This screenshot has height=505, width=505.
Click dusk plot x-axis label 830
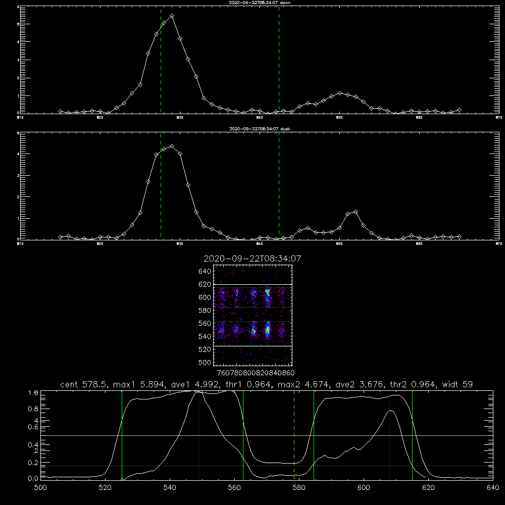[x=180, y=244]
